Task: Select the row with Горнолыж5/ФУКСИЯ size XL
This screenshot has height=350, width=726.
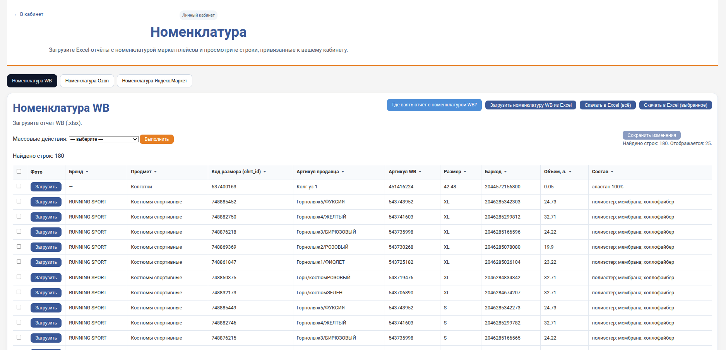Action: 19,201
